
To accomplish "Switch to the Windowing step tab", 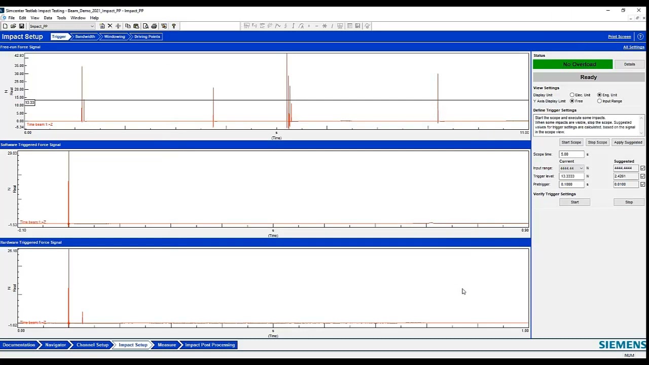I will click(115, 36).
